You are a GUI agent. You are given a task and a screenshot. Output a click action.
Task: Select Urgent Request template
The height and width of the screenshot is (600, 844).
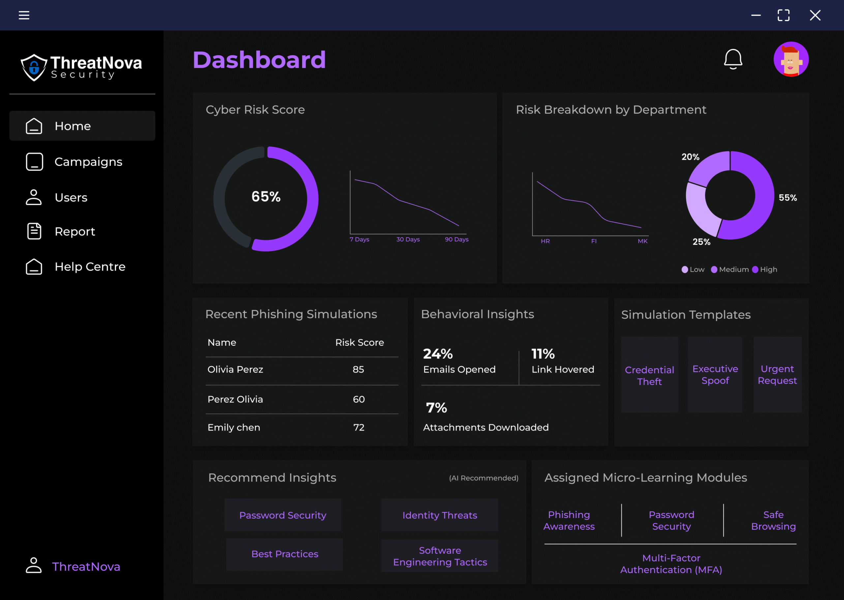coord(777,375)
